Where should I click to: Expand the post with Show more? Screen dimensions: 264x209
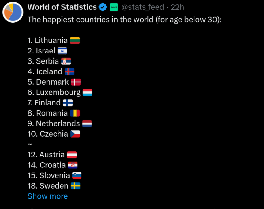[48, 196]
